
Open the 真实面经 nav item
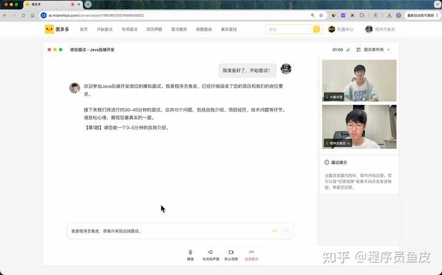[x=228, y=29]
